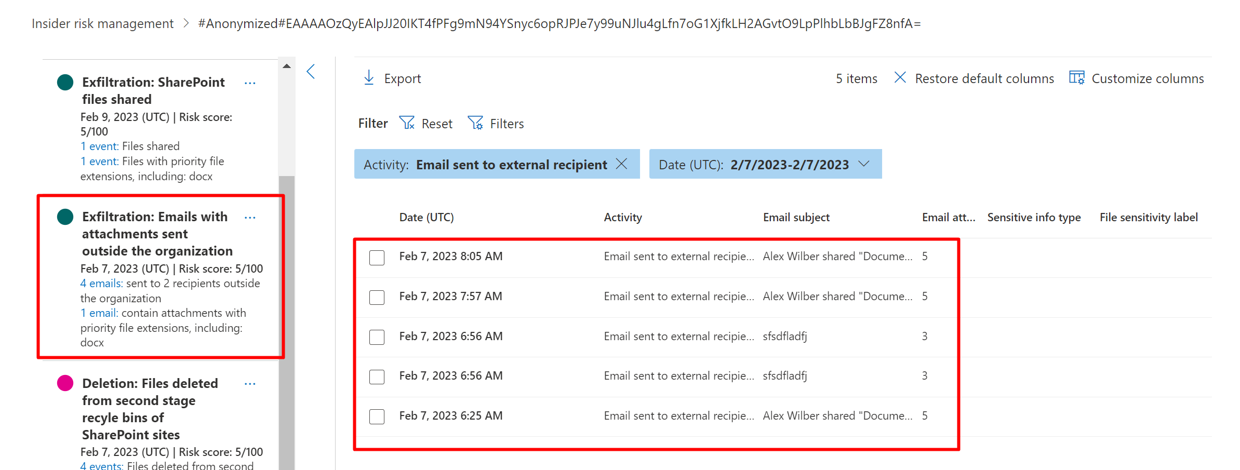Sort by the Email subject column header
The image size is (1240, 470).
[x=796, y=218]
